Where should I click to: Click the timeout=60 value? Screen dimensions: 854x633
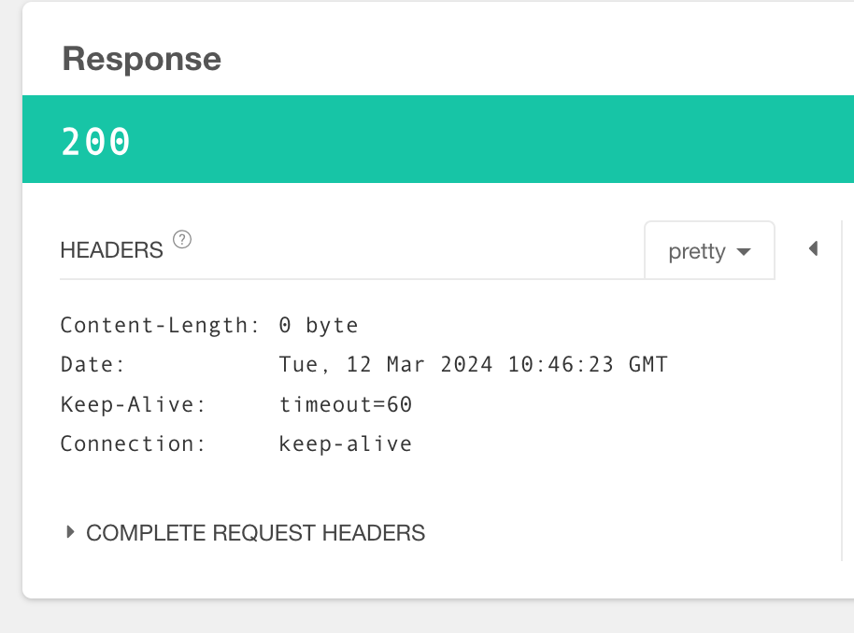click(x=346, y=404)
